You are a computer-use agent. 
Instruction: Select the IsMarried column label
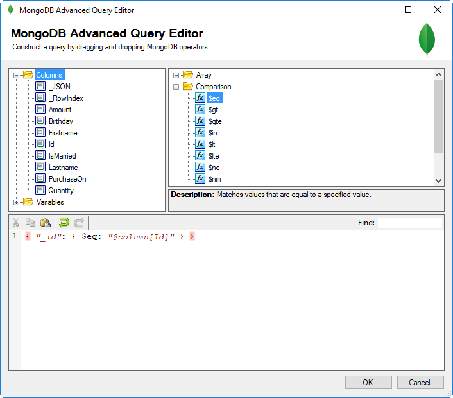coord(62,156)
